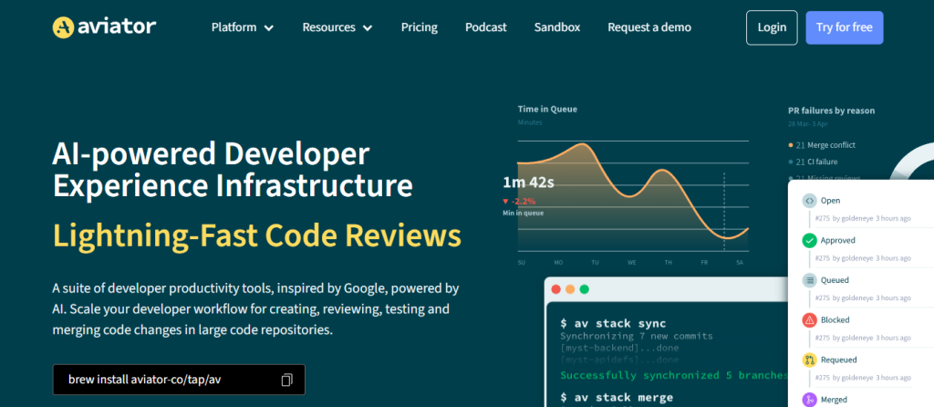
Task: Click the Open status icon
Action: coord(809,201)
